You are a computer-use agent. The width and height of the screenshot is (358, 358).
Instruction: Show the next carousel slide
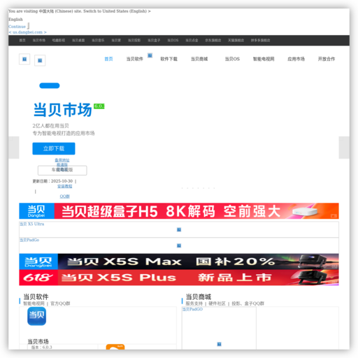(x=344, y=148)
